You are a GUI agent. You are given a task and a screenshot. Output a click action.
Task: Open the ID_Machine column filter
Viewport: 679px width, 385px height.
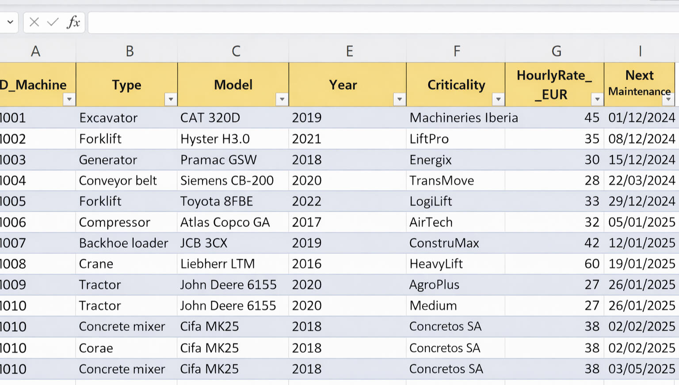69,100
